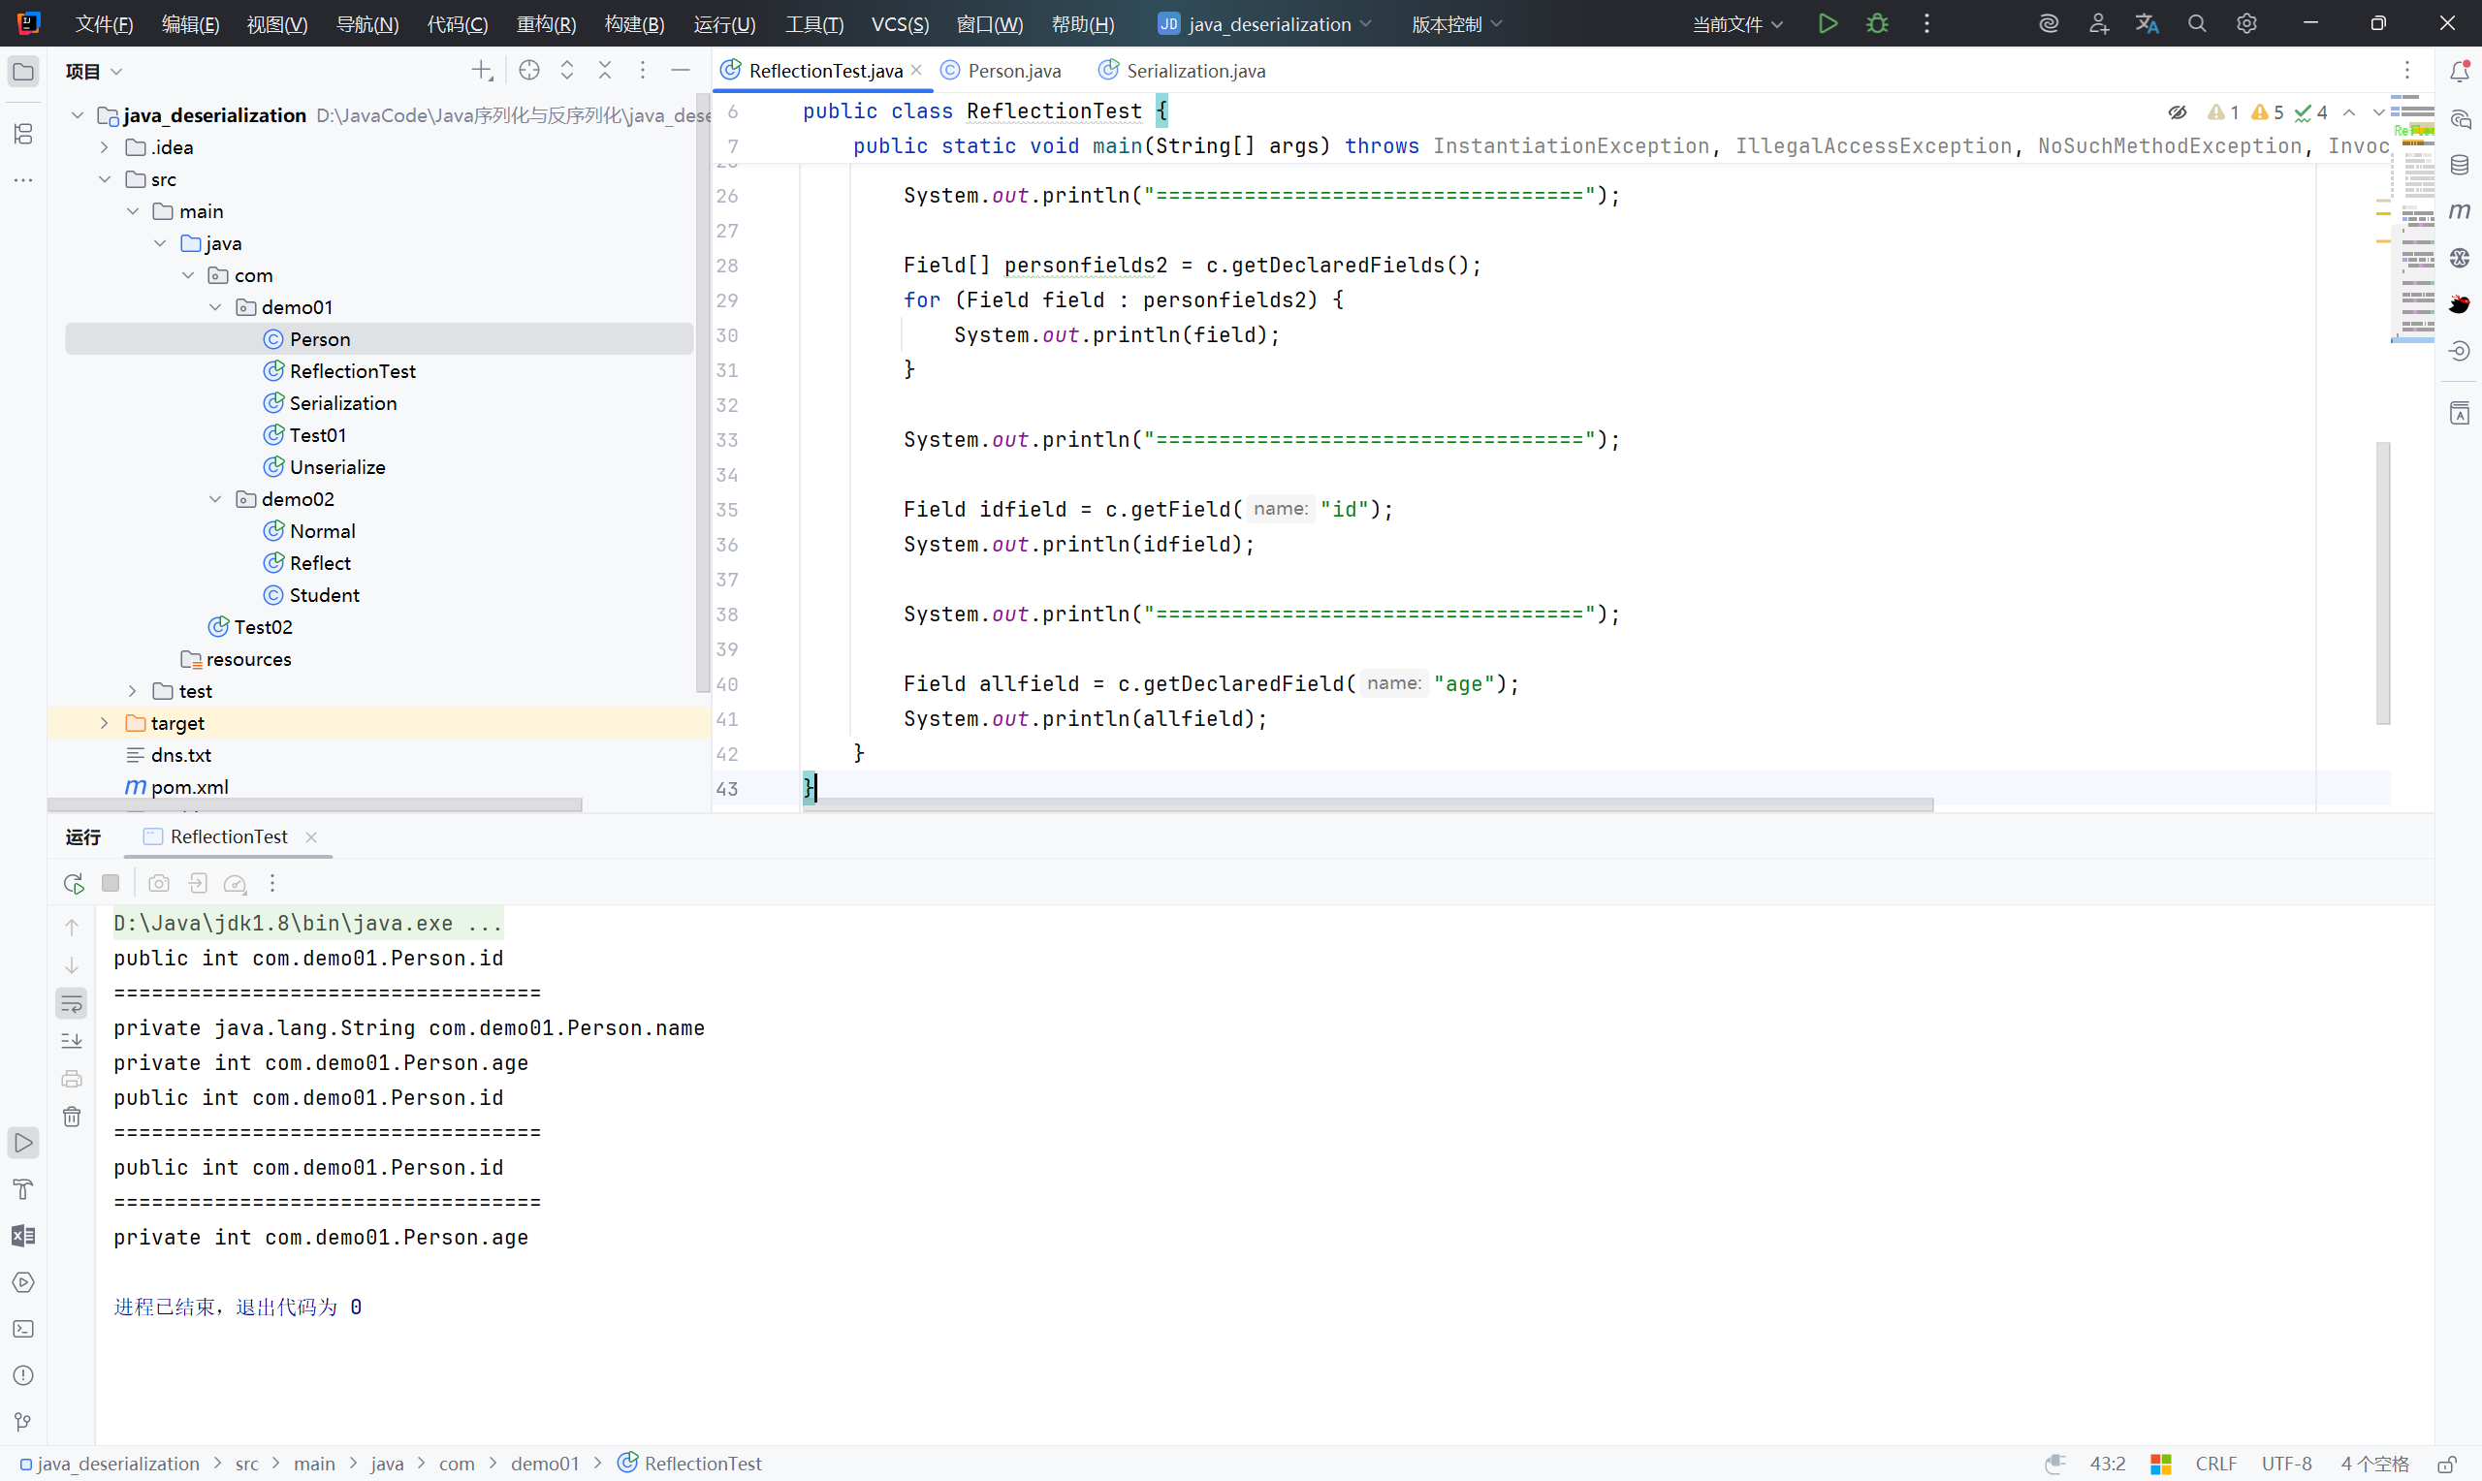Viewport: 2482px width, 1481px height.
Task: Open Search Everywhere magnifier icon
Action: pyautogui.click(x=2197, y=24)
